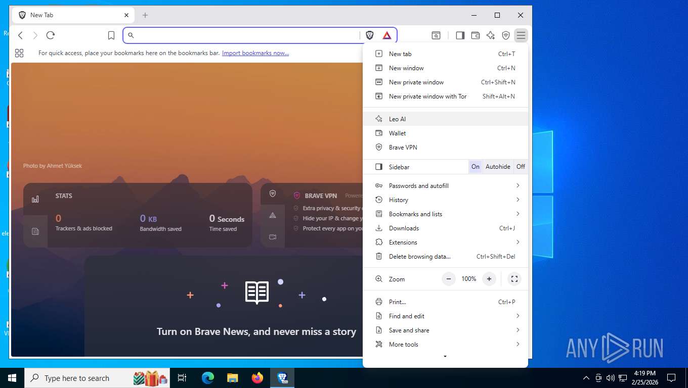This screenshot has height=388, width=688.
Task: Increase zoom with the plus button
Action: pos(489,279)
